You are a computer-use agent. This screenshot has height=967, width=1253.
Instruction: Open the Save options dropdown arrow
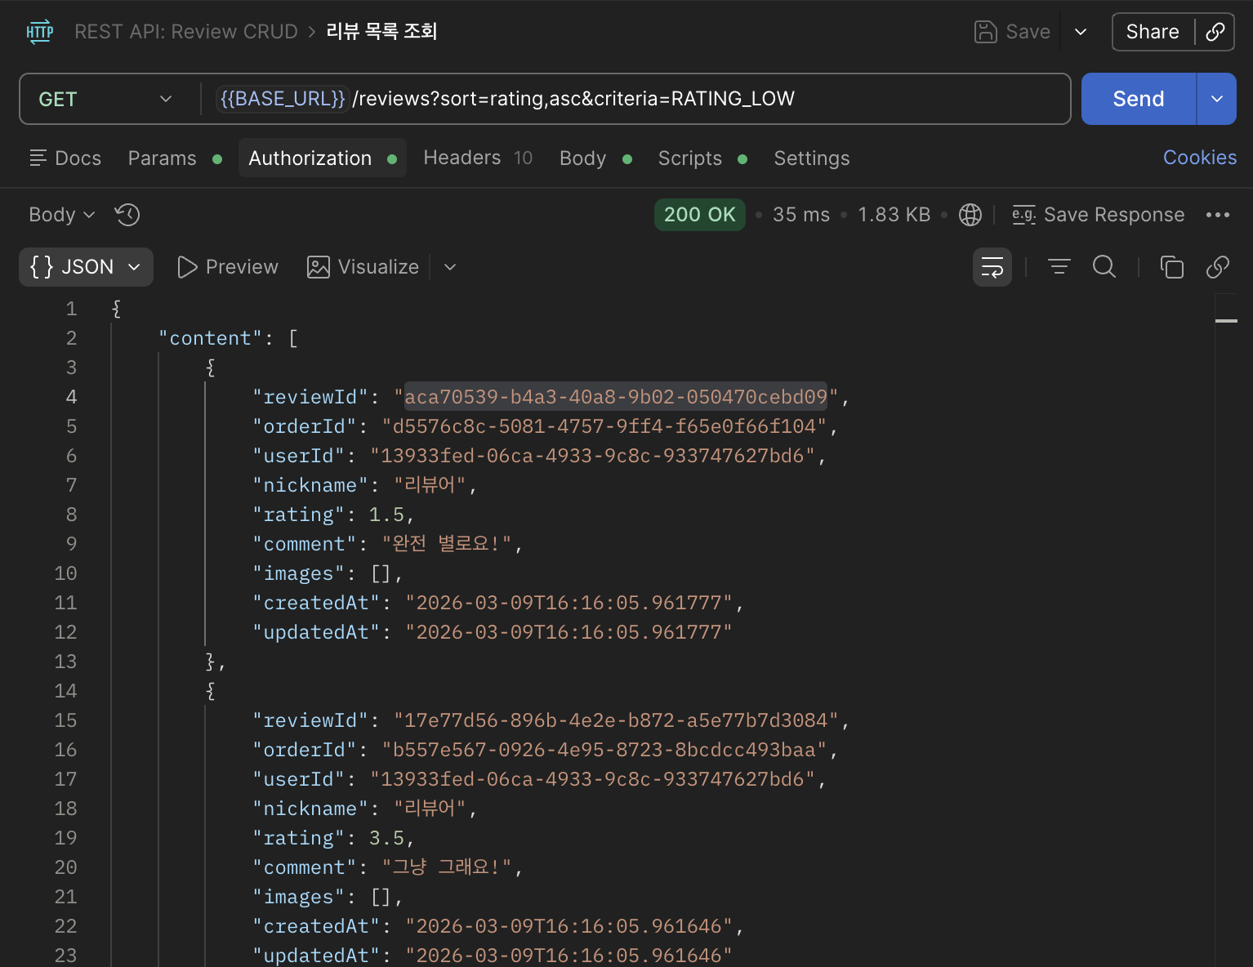click(1081, 32)
